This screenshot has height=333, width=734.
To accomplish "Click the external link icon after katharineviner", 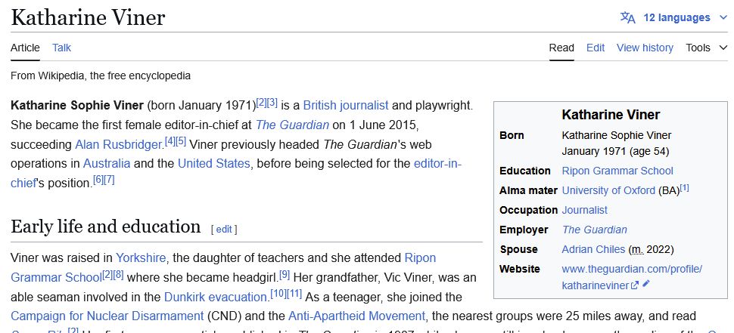I will (x=635, y=285).
